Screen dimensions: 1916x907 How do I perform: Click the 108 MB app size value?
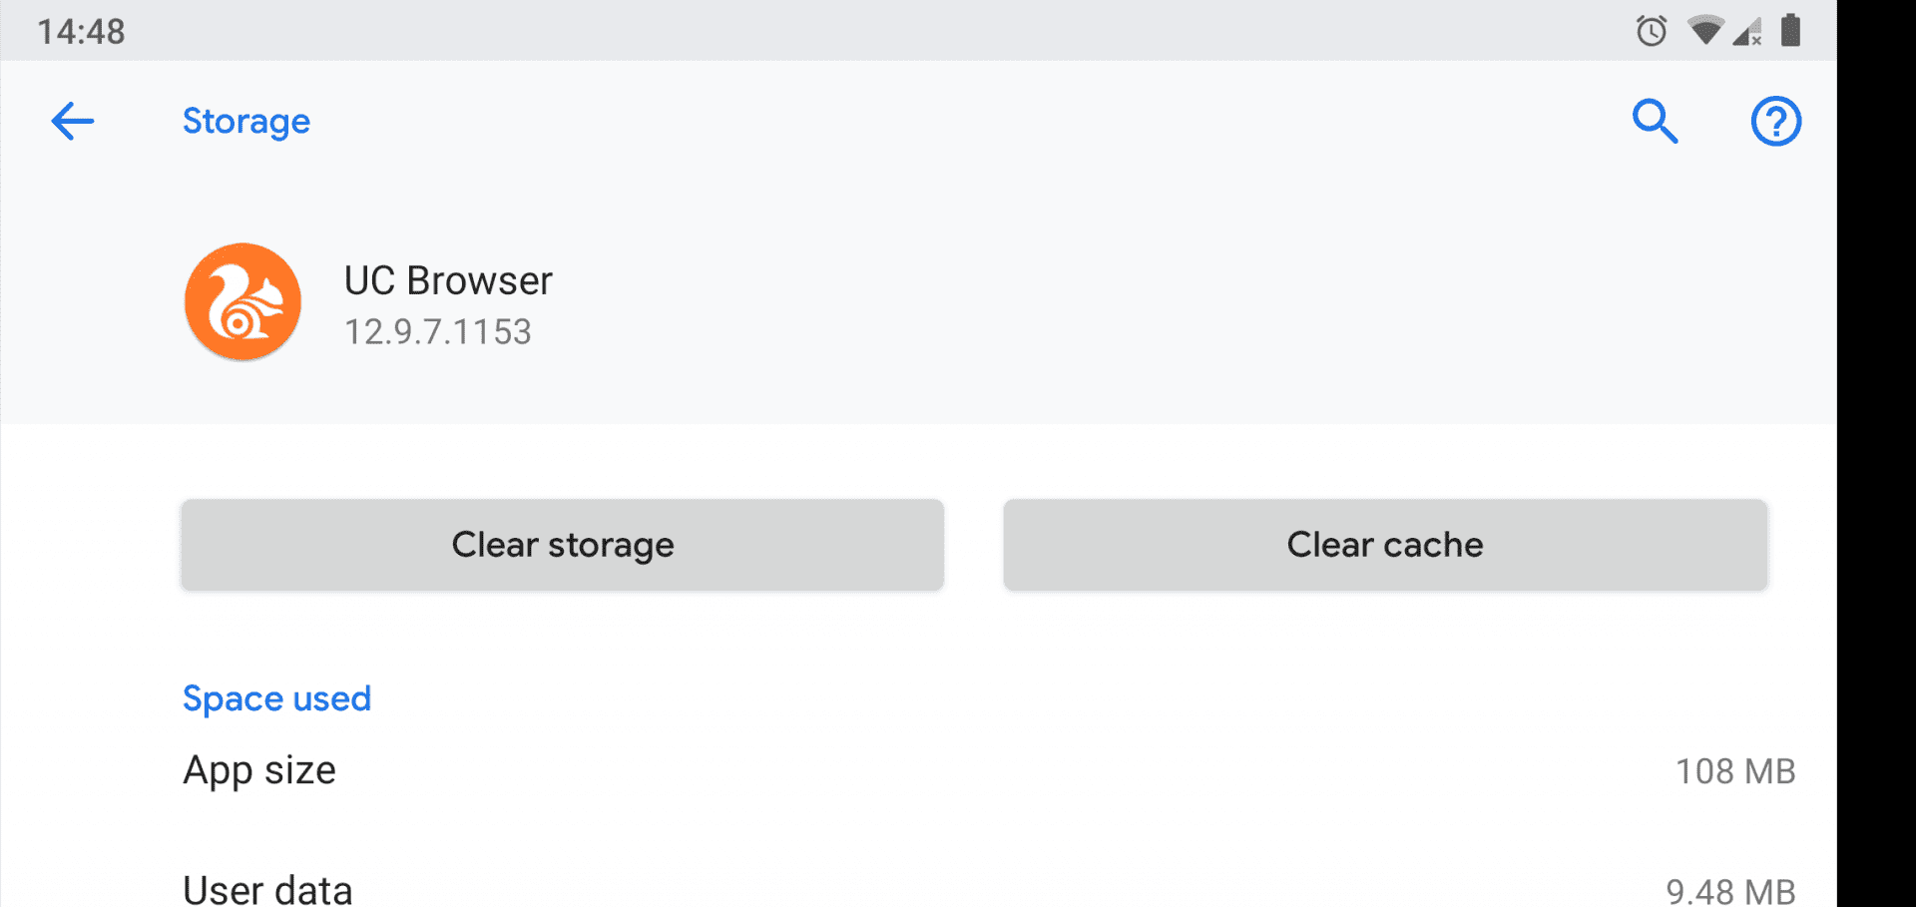(1733, 770)
